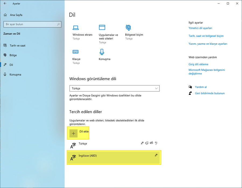Viewport: 242px width, 188px height.
Task: Maximize the Ayarlar window
Action: 228,3
